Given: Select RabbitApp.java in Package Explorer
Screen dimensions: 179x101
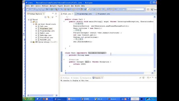Looking at the screenshot, I should tap(46, 35).
